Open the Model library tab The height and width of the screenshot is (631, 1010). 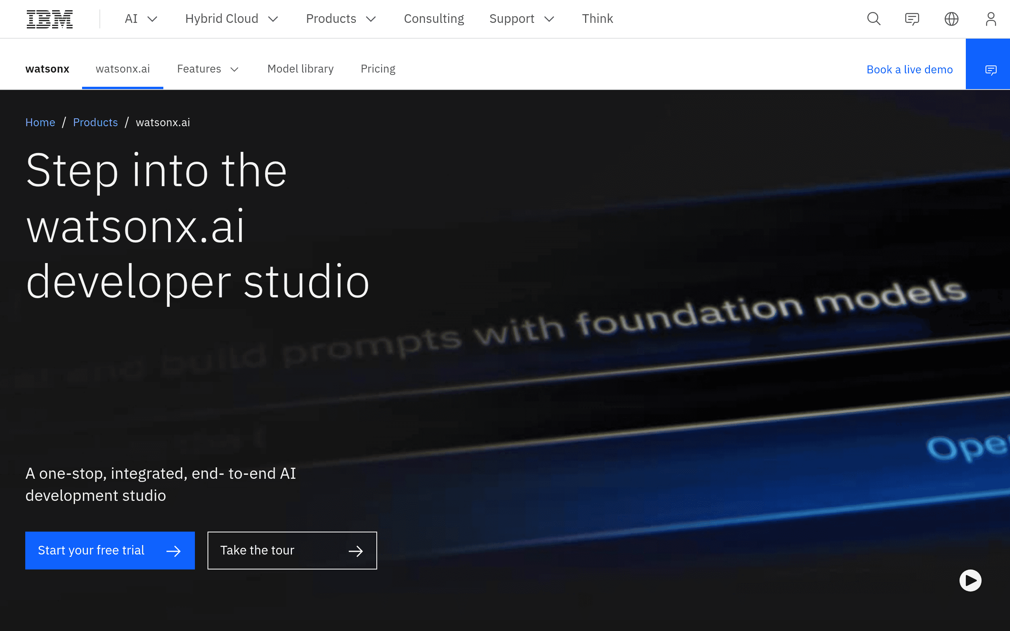pyautogui.click(x=301, y=69)
